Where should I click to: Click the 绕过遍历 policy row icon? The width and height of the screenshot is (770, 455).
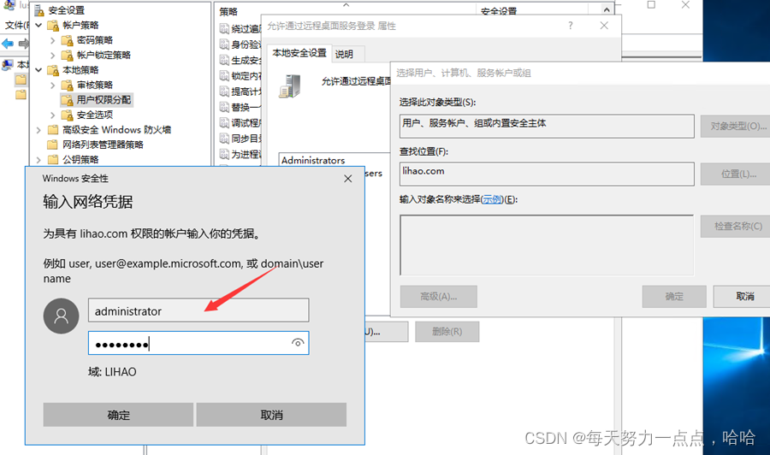(x=224, y=29)
